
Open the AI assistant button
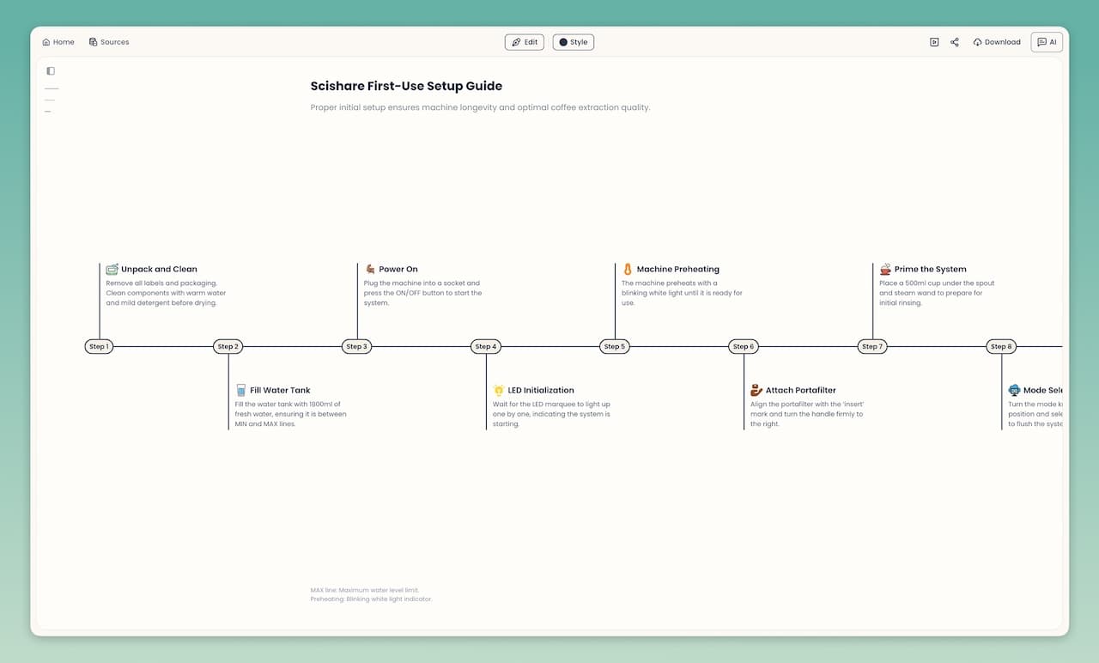point(1047,42)
